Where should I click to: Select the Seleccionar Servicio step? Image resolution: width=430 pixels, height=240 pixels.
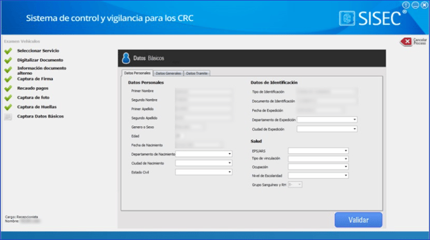tap(38, 51)
